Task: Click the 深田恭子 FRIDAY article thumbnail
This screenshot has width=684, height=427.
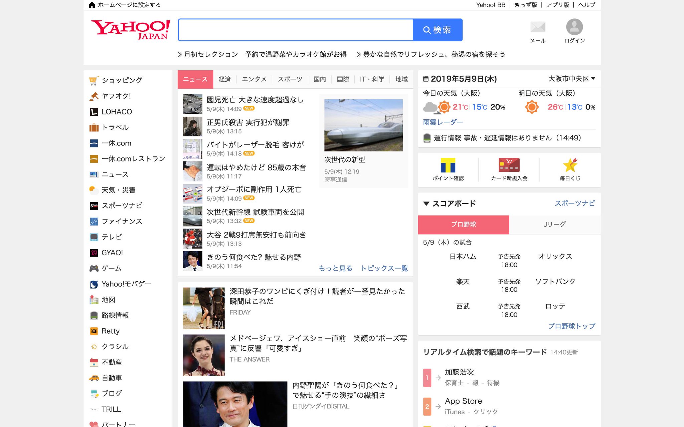Action: [204, 308]
